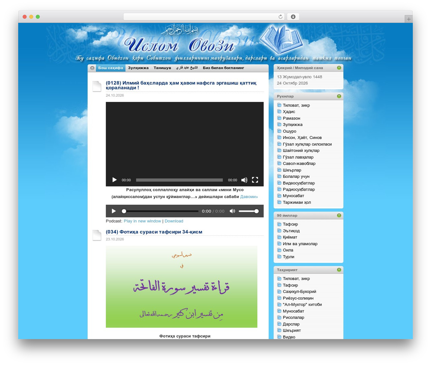Open the browser downloads button
The width and height of the screenshot is (431, 365).
point(293,17)
